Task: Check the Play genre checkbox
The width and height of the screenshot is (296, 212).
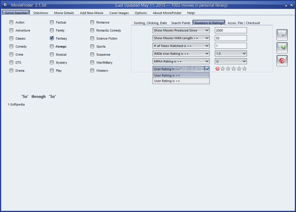Action: pos(52,70)
